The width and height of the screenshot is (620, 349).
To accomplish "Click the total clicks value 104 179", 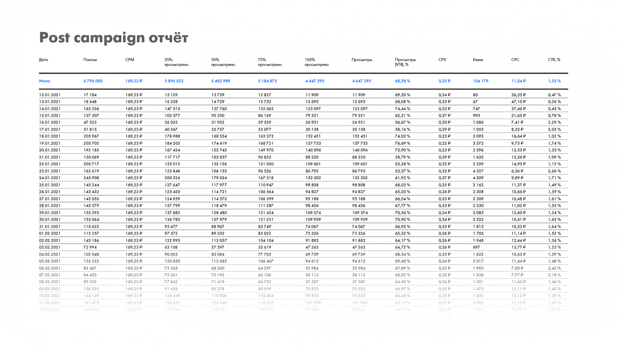I will pyautogui.click(x=480, y=81).
